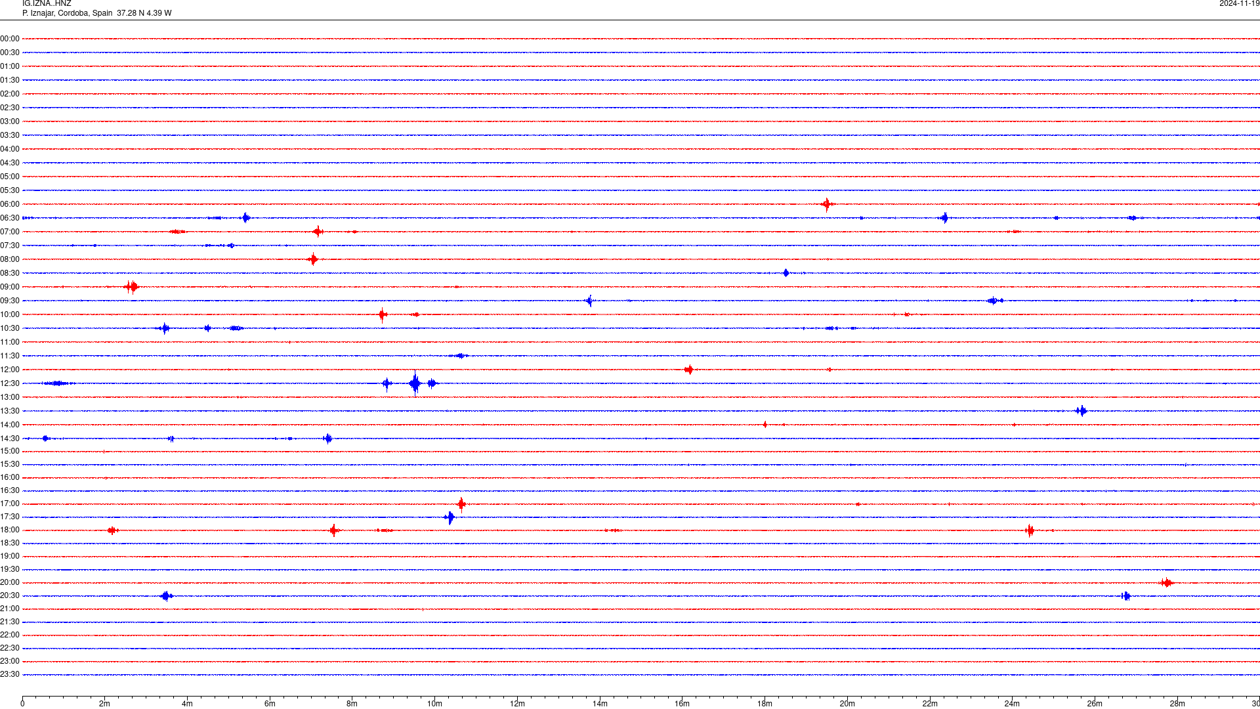Click the 2m tick on time axis

[x=105, y=704]
